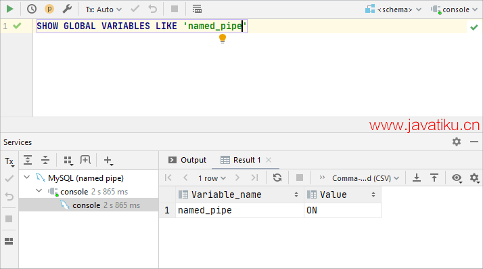The image size is (483, 269).
Task: Toggle in-editor results table icon
Action: (197, 9)
